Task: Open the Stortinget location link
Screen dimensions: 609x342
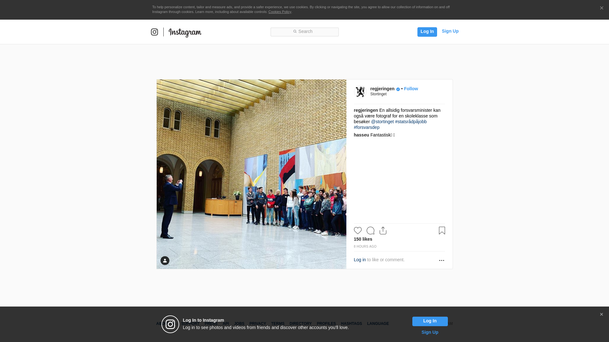Action: (378, 94)
